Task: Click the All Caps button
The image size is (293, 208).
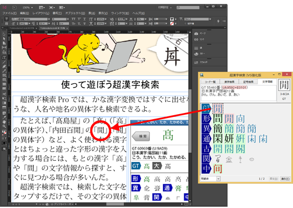Action: click(x=74, y=19)
